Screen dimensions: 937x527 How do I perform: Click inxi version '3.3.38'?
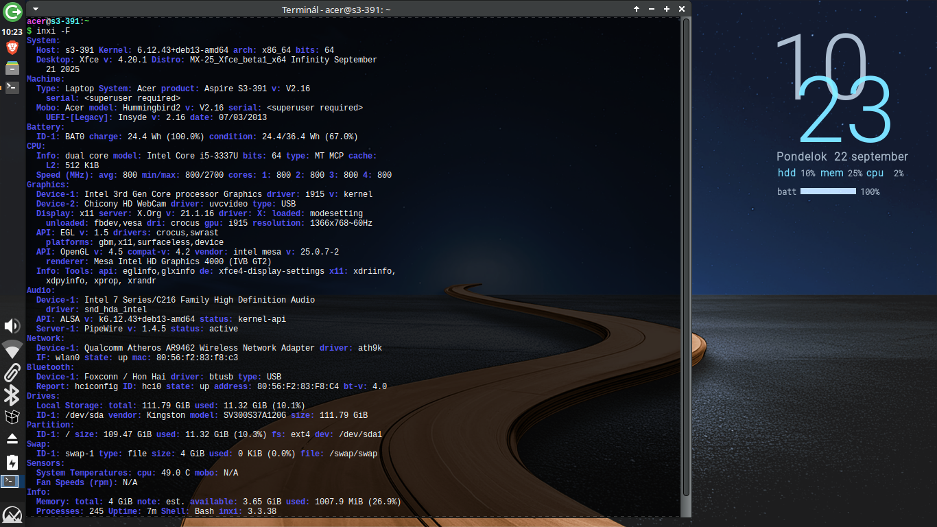click(x=262, y=511)
